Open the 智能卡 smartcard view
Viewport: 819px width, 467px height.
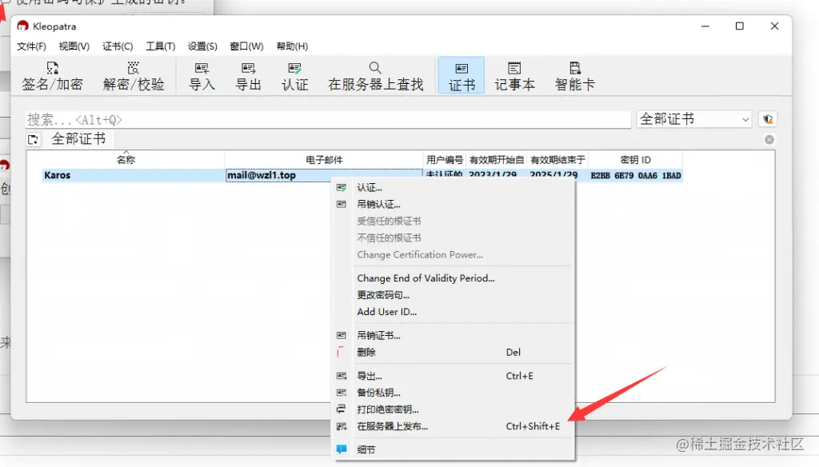tap(574, 76)
